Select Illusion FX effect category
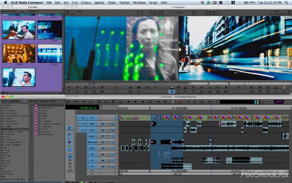The image size is (292, 183). [6, 163]
